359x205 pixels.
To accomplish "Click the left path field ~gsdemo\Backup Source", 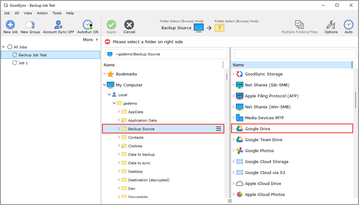I will [166, 54].
